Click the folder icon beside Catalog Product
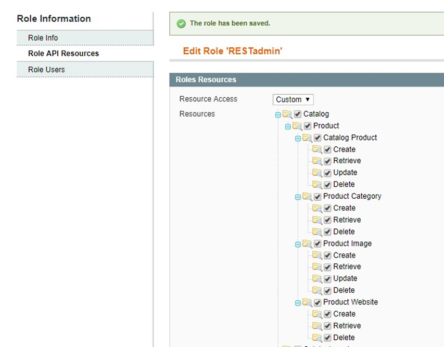Screen dimensions: 444x347 [307, 138]
